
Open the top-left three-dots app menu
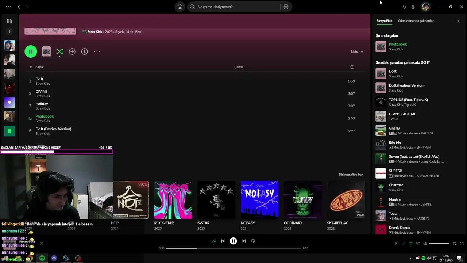coord(8,7)
